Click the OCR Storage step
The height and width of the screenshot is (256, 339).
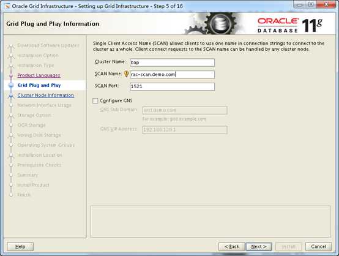(x=31, y=125)
